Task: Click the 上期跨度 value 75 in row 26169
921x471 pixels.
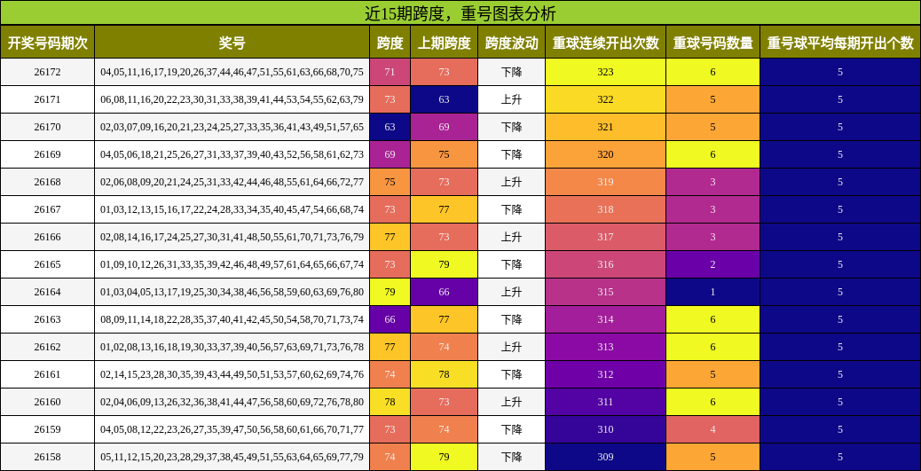Action: 444,154
